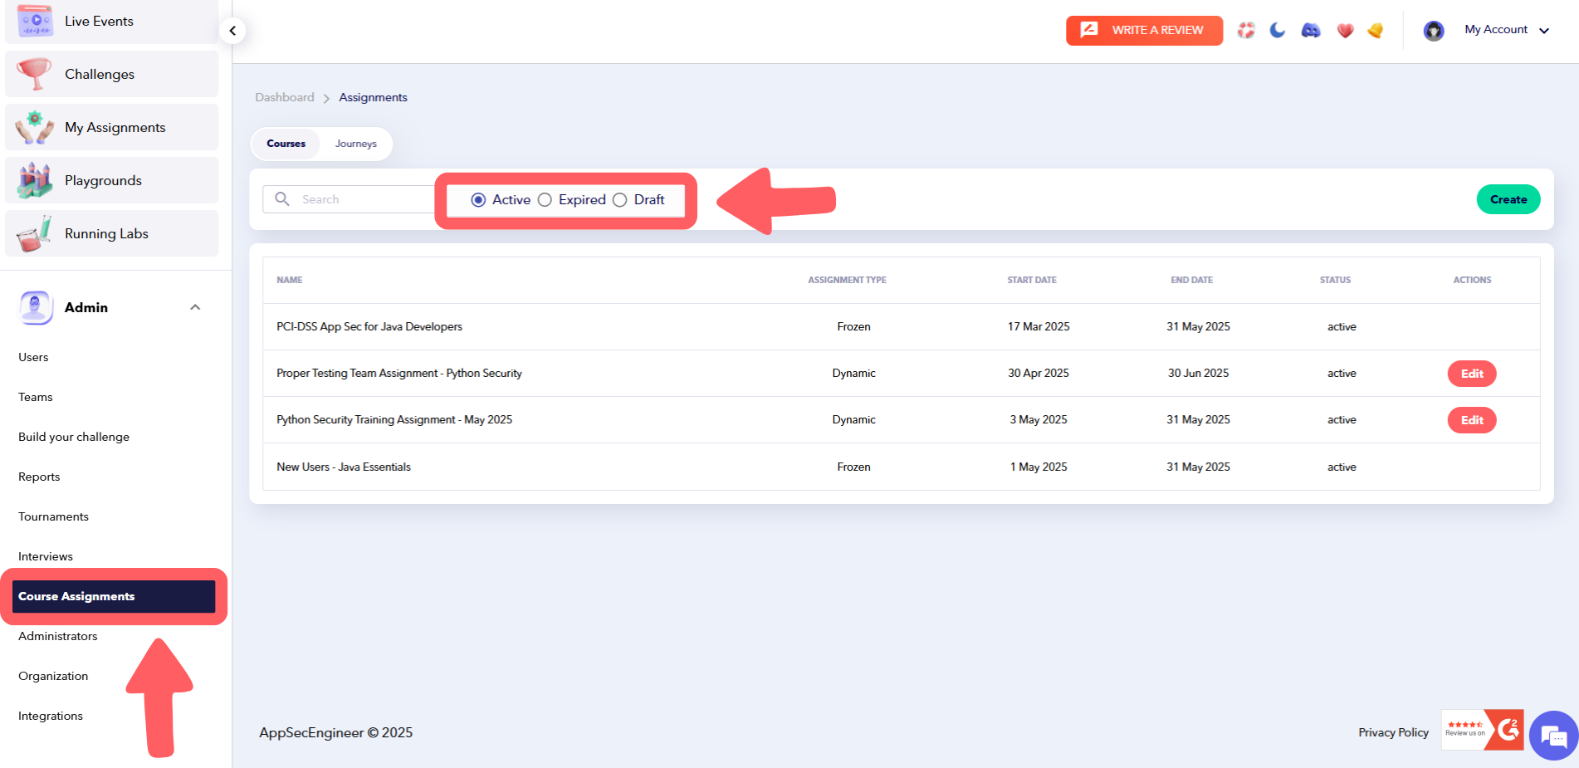
Task: Open the Discord community icon
Action: point(1310,29)
